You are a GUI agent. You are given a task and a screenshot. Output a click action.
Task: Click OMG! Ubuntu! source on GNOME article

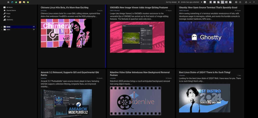pyautogui.click(x=115, y=10)
